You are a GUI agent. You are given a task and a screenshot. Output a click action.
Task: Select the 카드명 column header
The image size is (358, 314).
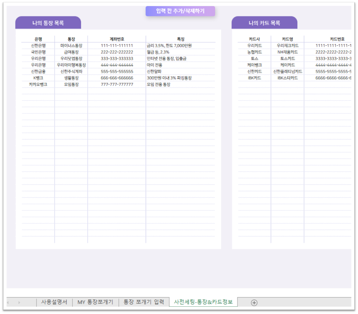287,39
